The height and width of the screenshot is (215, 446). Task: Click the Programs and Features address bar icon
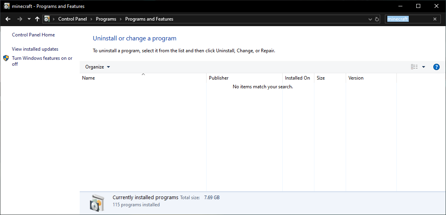pos(47,19)
